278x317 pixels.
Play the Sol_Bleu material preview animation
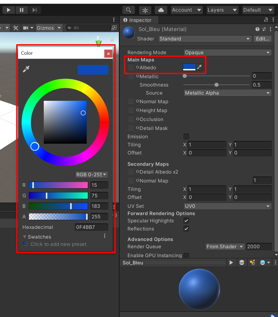click(231, 263)
